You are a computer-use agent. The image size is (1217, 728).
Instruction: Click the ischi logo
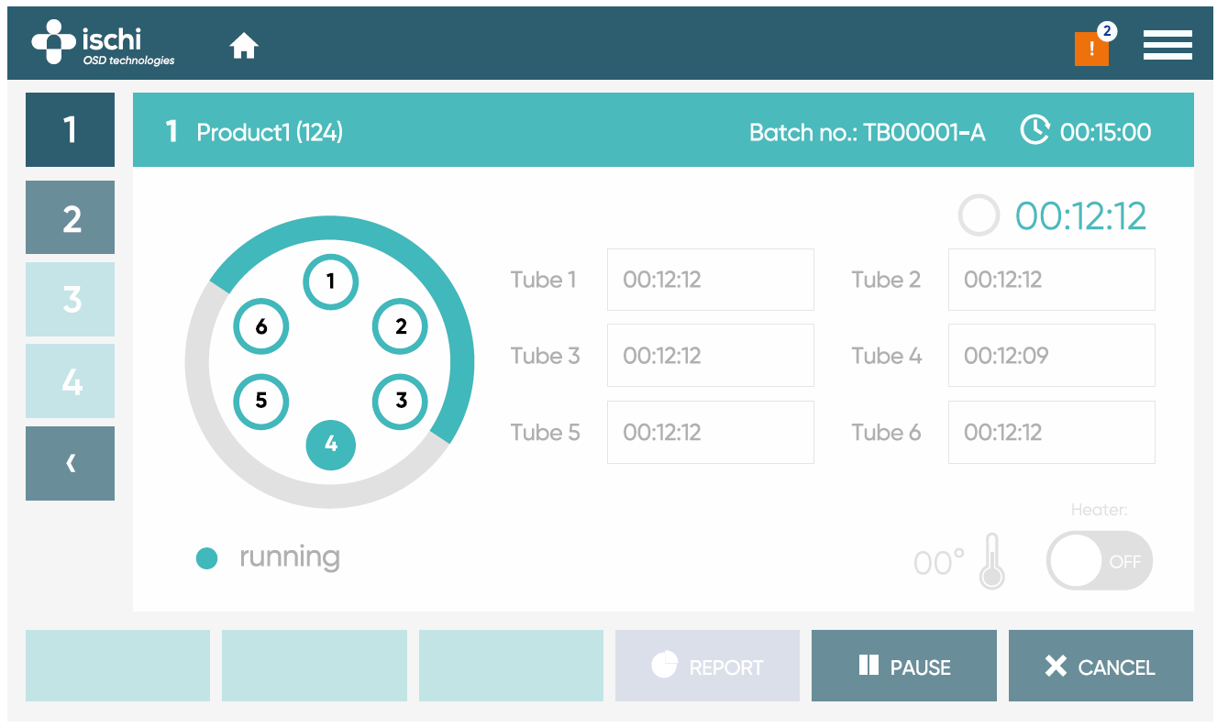[x=103, y=43]
